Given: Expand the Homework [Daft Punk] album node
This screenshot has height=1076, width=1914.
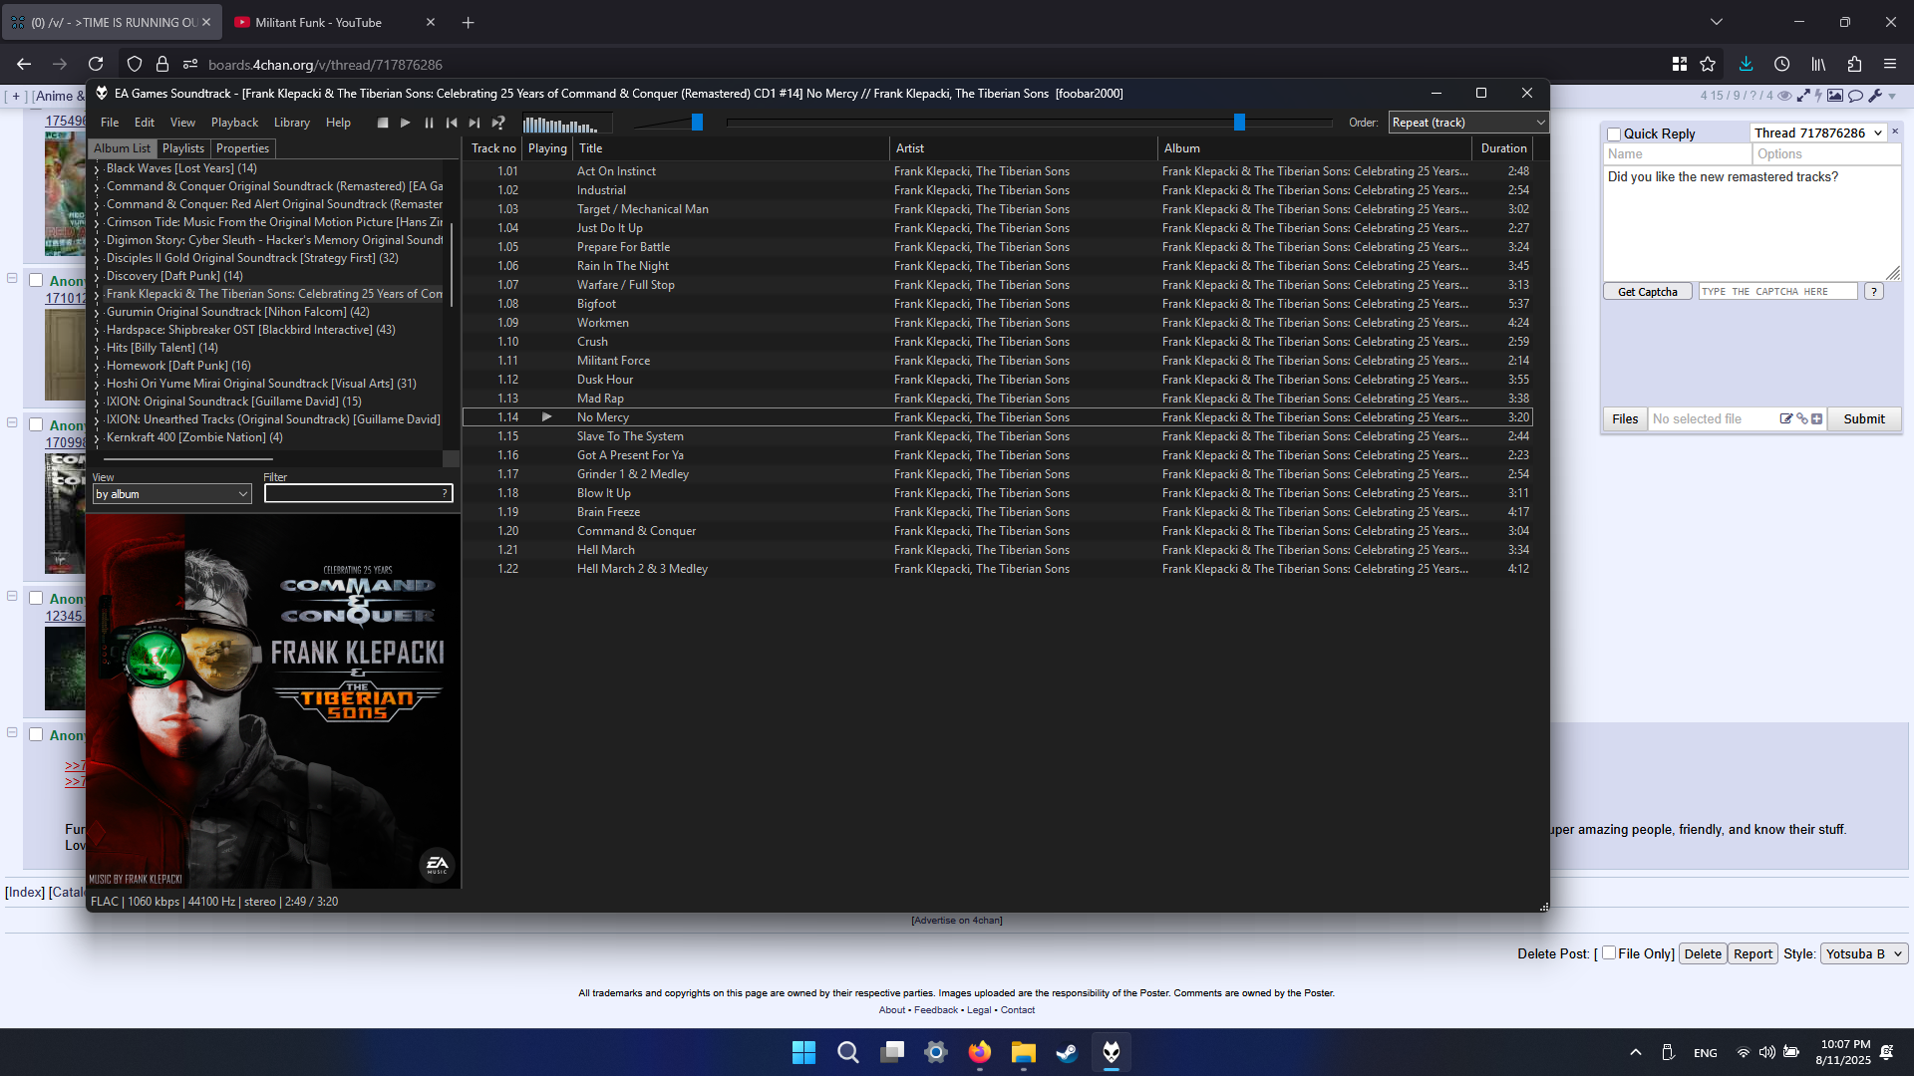Looking at the screenshot, I should pos(97,367).
